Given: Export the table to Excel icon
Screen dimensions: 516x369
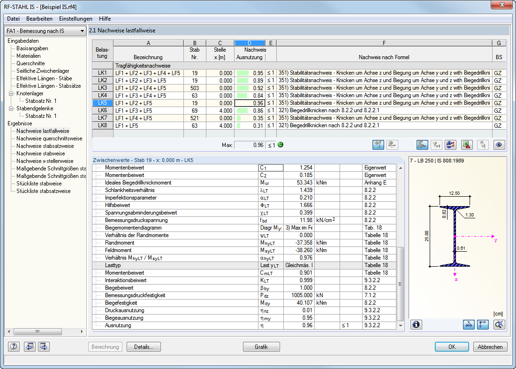Looking at the screenshot, I should [467, 145].
